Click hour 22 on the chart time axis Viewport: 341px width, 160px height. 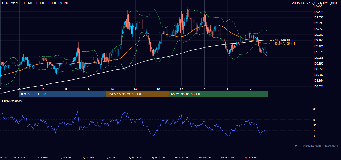tap(181, 89)
